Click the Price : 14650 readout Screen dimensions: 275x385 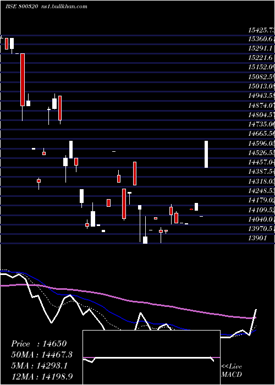tap(39, 344)
